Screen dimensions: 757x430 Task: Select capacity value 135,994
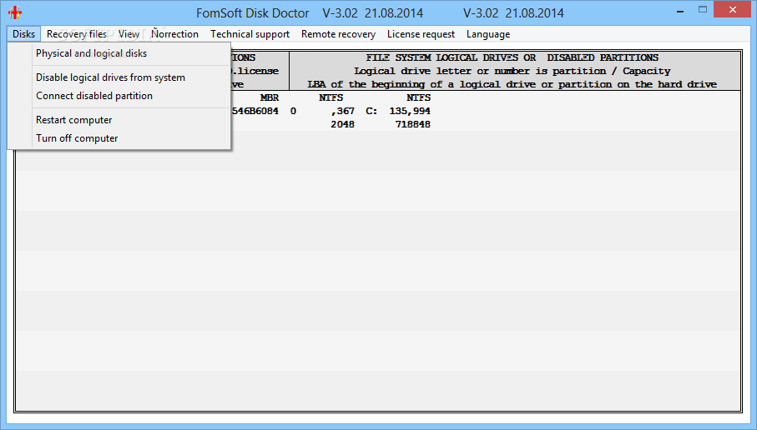coord(410,112)
